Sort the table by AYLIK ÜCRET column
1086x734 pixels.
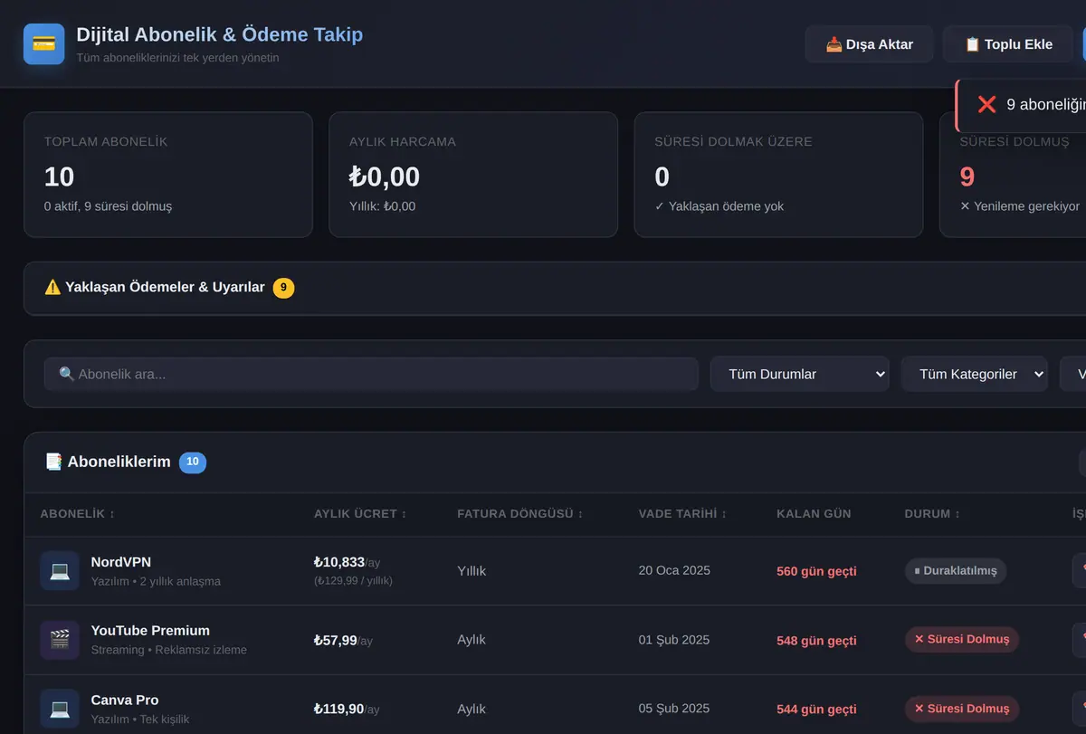pyautogui.click(x=360, y=514)
